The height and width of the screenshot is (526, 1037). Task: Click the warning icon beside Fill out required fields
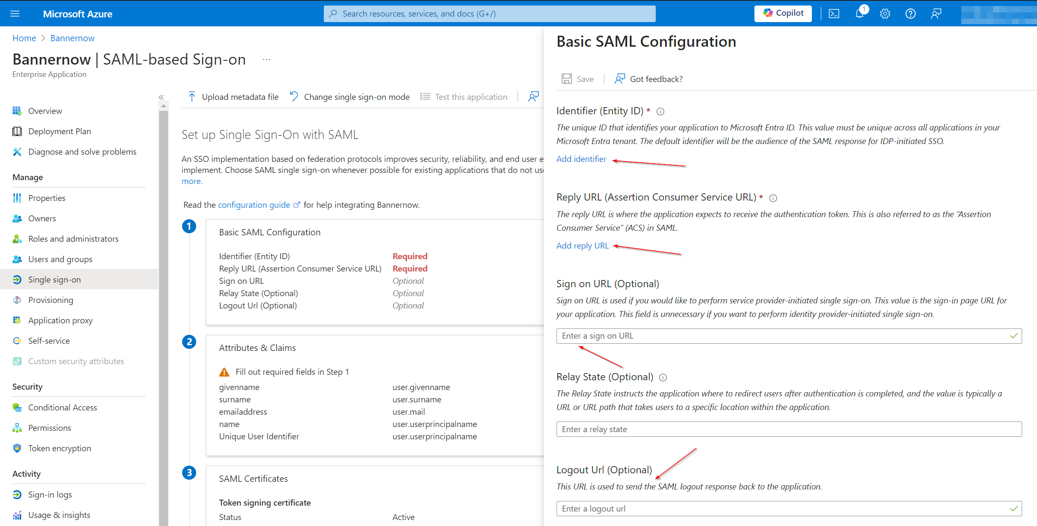coord(224,372)
